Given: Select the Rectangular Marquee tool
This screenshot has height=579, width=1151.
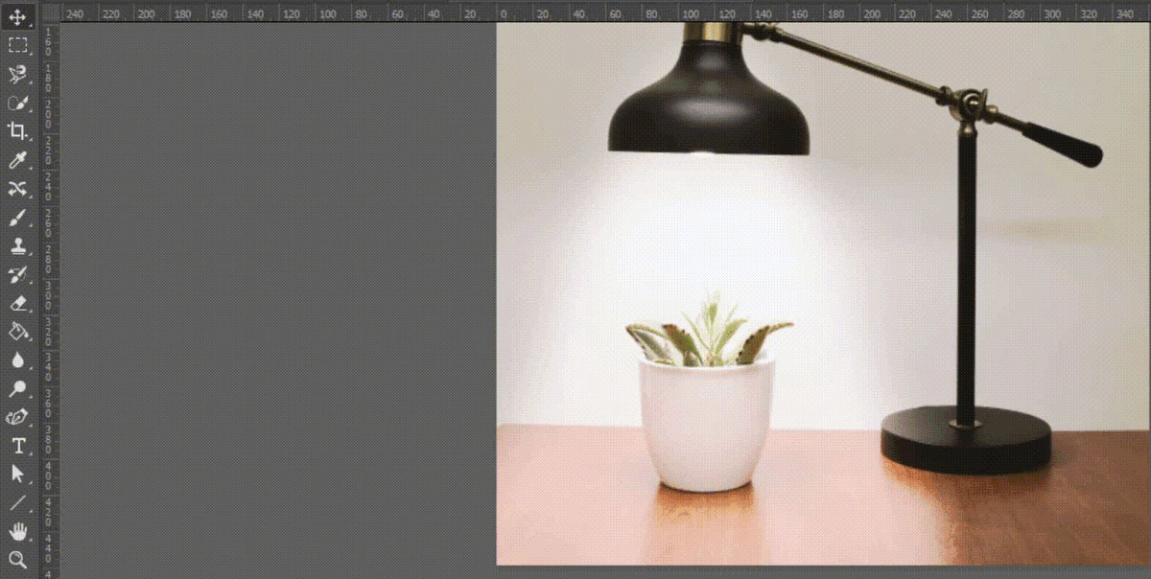Looking at the screenshot, I should click(x=18, y=45).
